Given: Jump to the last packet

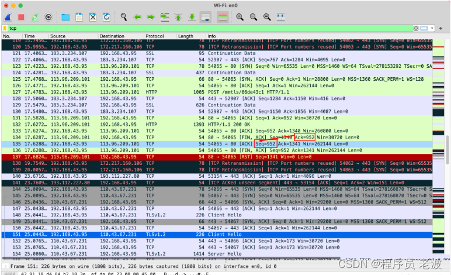Looking at the screenshot, I should (192, 18).
